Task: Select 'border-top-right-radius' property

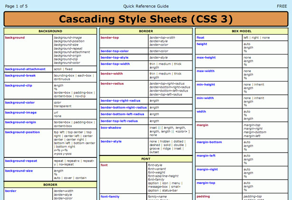Action: point(121,100)
